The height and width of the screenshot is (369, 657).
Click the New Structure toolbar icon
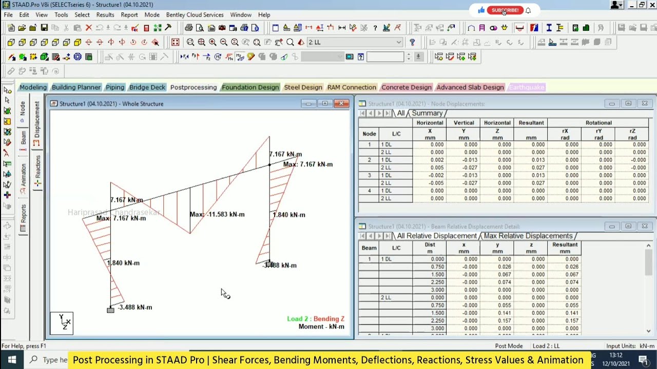[11, 28]
